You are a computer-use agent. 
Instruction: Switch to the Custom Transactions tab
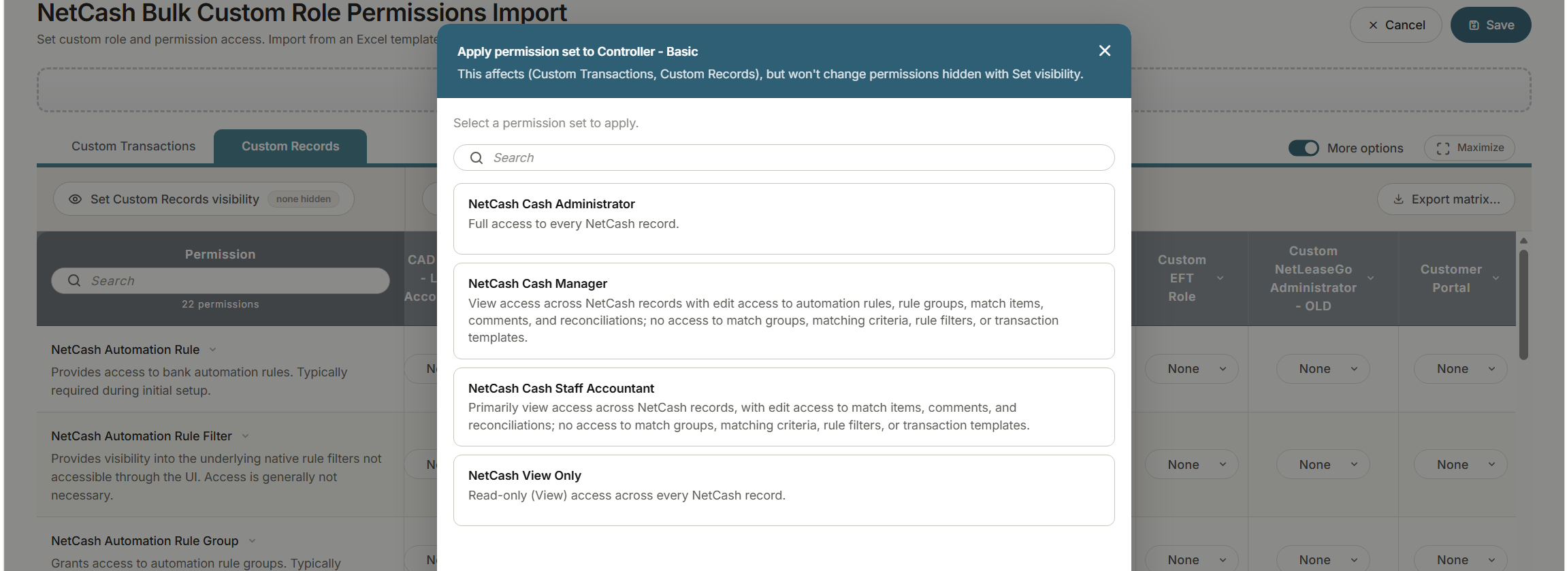(133, 146)
